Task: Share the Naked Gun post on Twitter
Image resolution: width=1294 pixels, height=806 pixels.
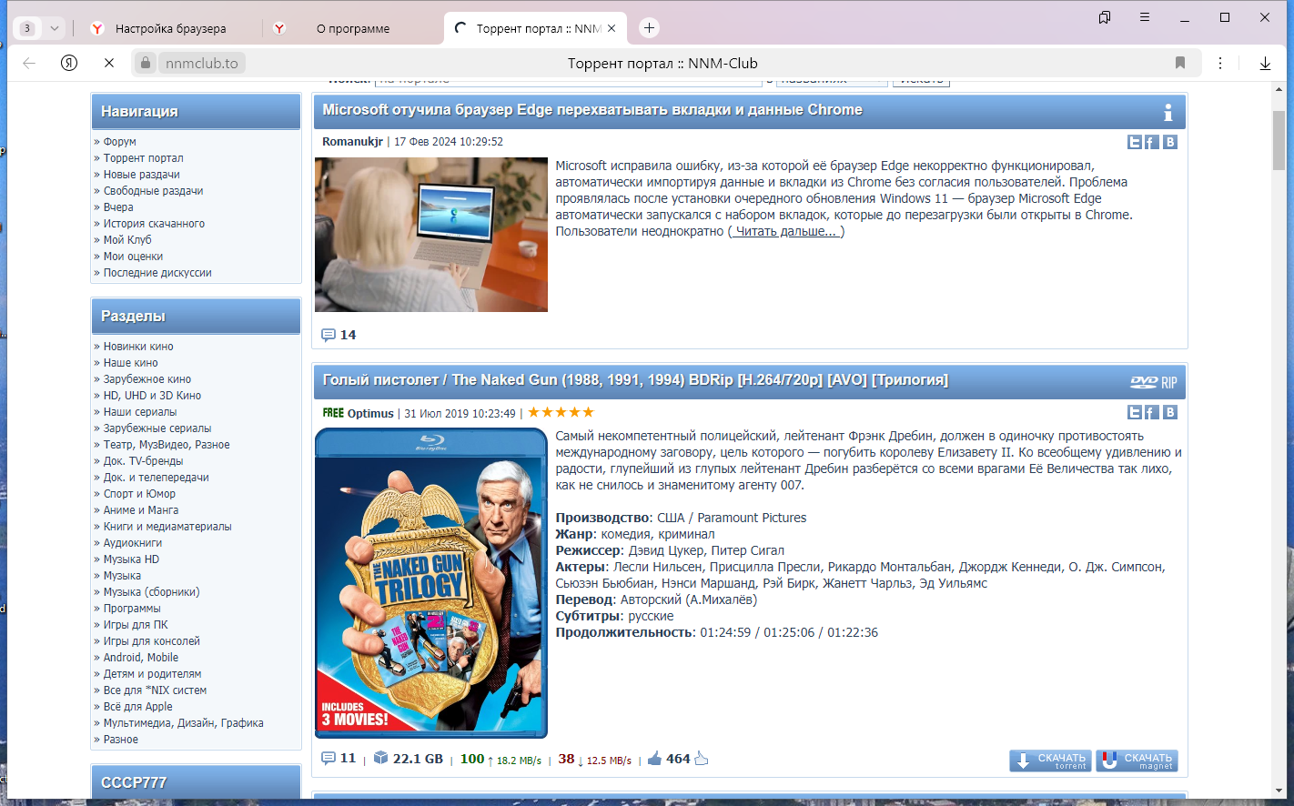Action: point(1135,412)
